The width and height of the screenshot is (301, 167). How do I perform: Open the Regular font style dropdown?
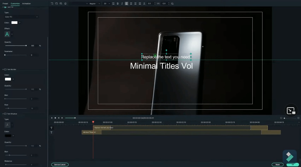(x=95, y=4)
